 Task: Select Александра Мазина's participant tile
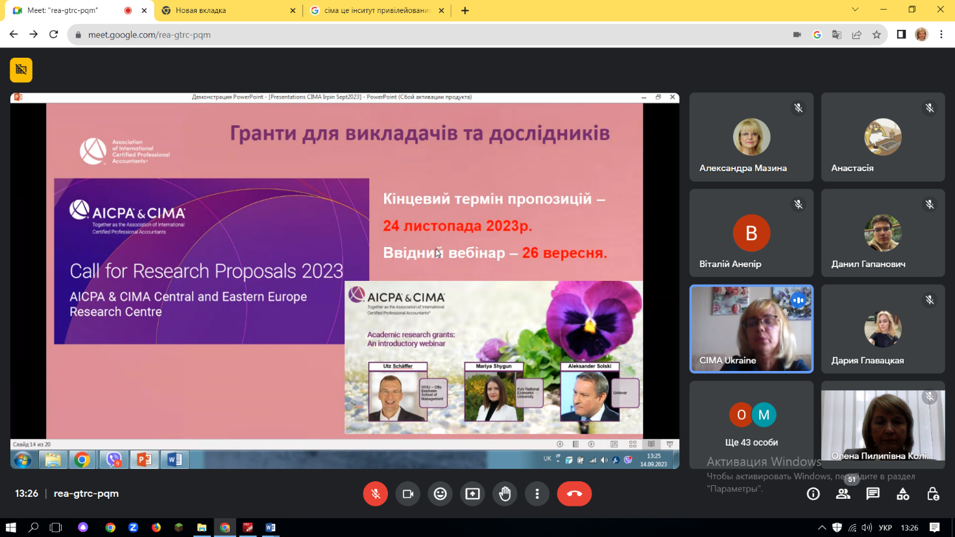point(751,137)
